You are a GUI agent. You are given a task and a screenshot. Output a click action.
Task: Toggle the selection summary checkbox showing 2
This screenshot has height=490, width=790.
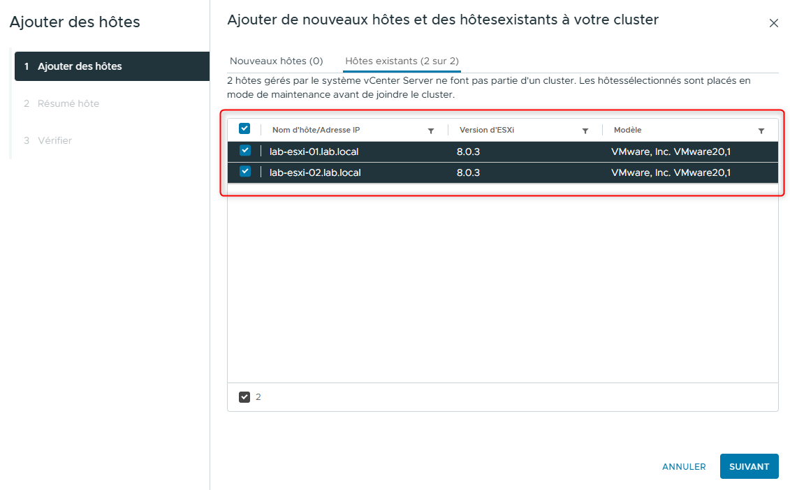[244, 396]
